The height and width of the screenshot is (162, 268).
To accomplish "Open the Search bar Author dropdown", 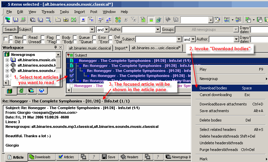I will coord(158,29).
